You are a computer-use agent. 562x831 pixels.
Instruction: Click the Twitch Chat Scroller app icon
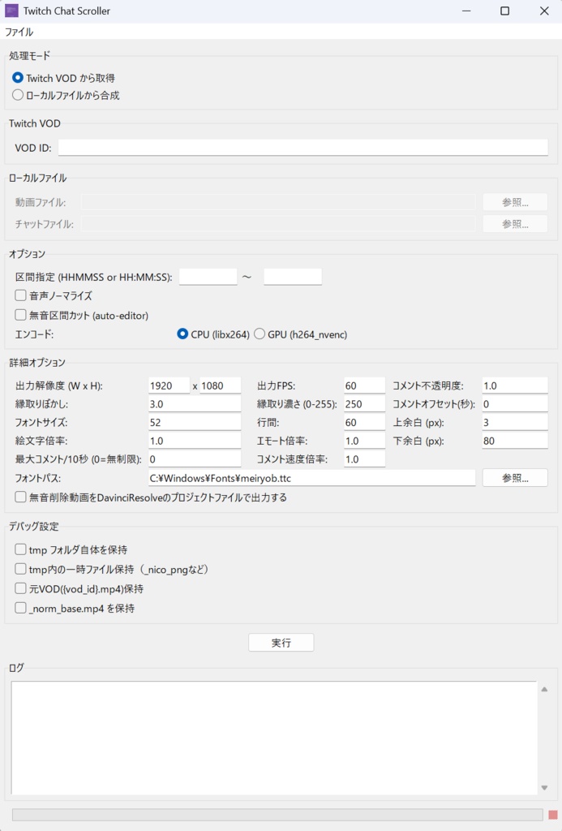click(x=11, y=11)
